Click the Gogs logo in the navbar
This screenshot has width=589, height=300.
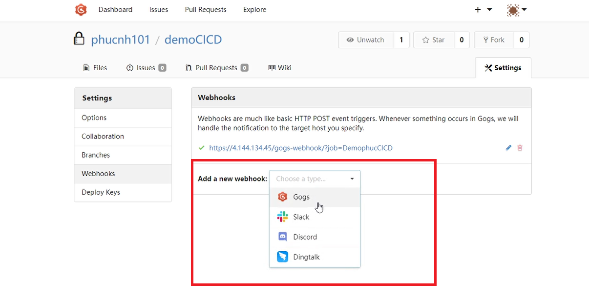tap(81, 9)
